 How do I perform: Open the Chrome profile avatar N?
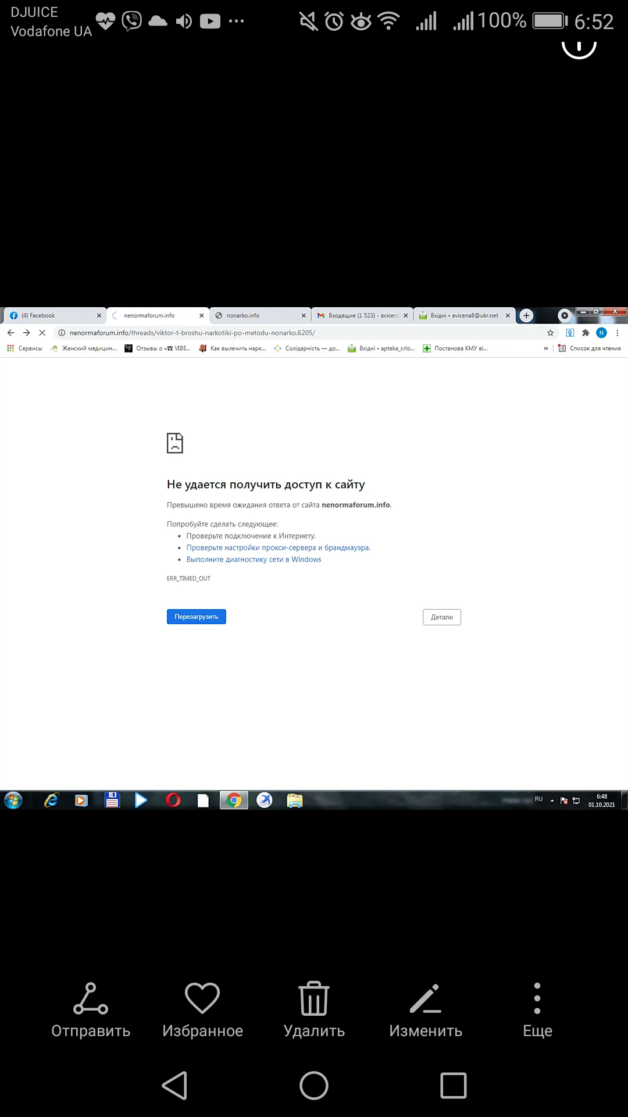click(601, 333)
